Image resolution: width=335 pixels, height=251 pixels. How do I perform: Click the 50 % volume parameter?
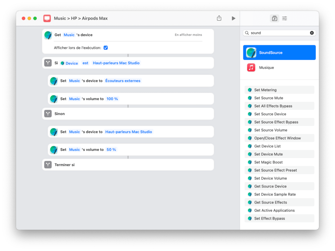111,150
